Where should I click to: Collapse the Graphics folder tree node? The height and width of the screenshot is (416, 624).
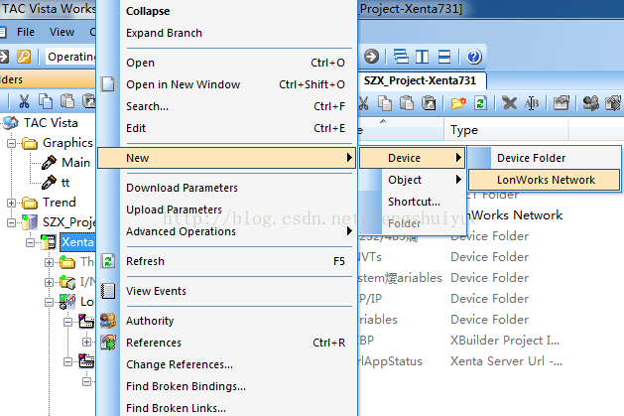(12, 143)
